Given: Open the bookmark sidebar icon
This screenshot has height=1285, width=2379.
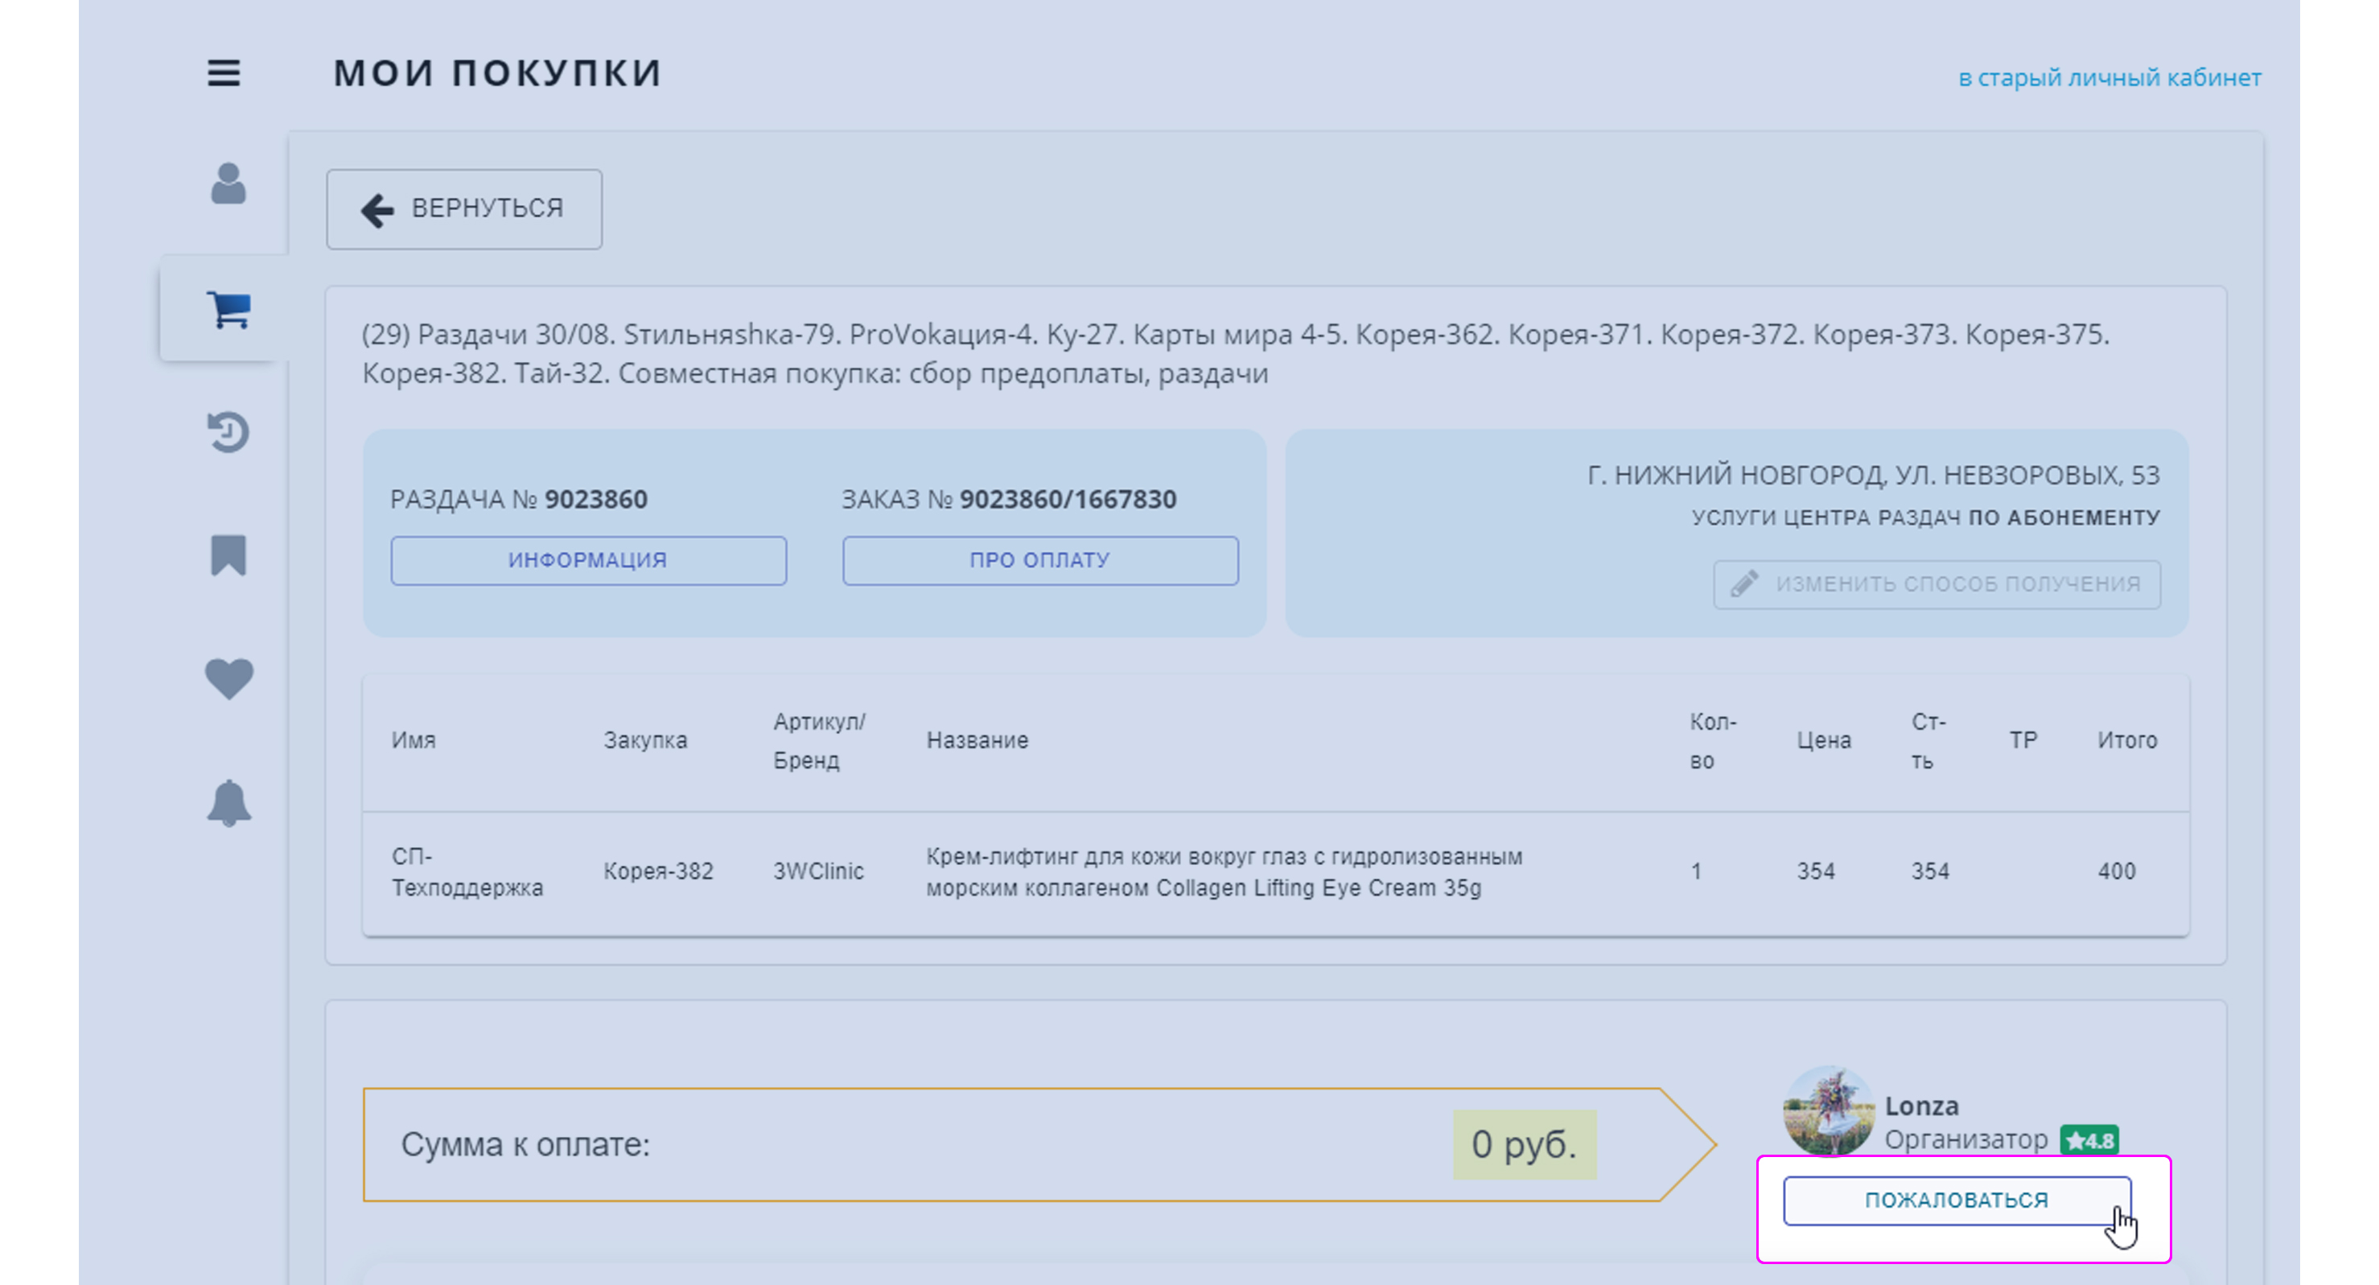Looking at the screenshot, I should pos(228,555).
